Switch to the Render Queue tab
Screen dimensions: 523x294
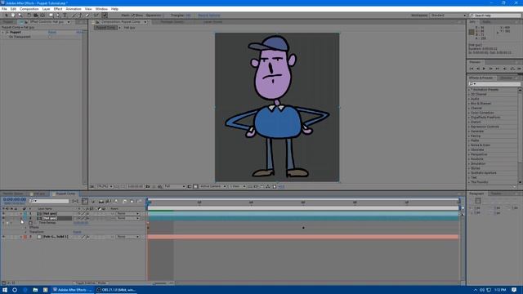click(13, 194)
